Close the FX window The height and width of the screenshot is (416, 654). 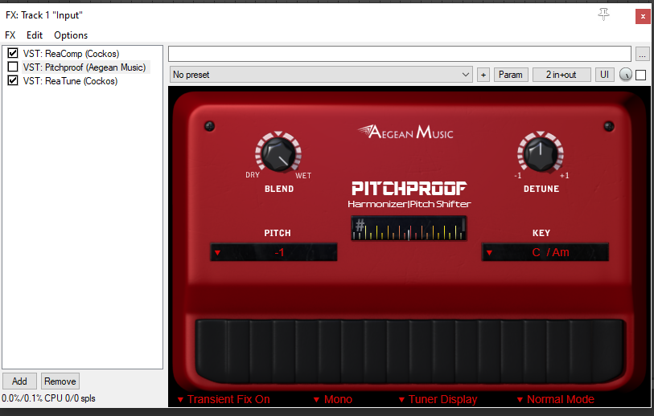643,17
